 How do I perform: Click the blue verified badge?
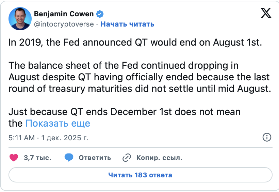pos(100,14)
